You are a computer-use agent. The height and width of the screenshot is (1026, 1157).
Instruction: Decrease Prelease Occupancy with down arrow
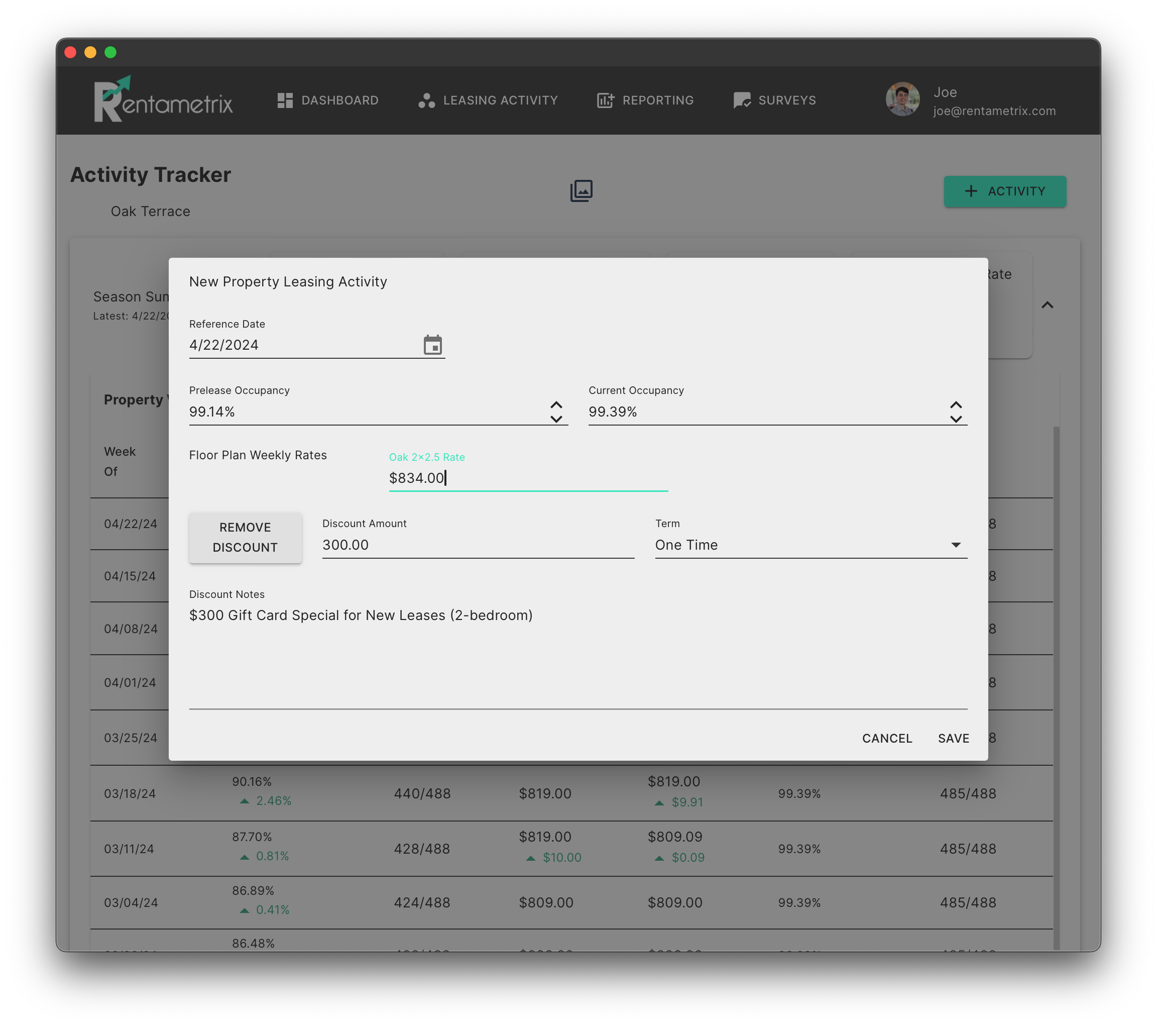point(556,420)
